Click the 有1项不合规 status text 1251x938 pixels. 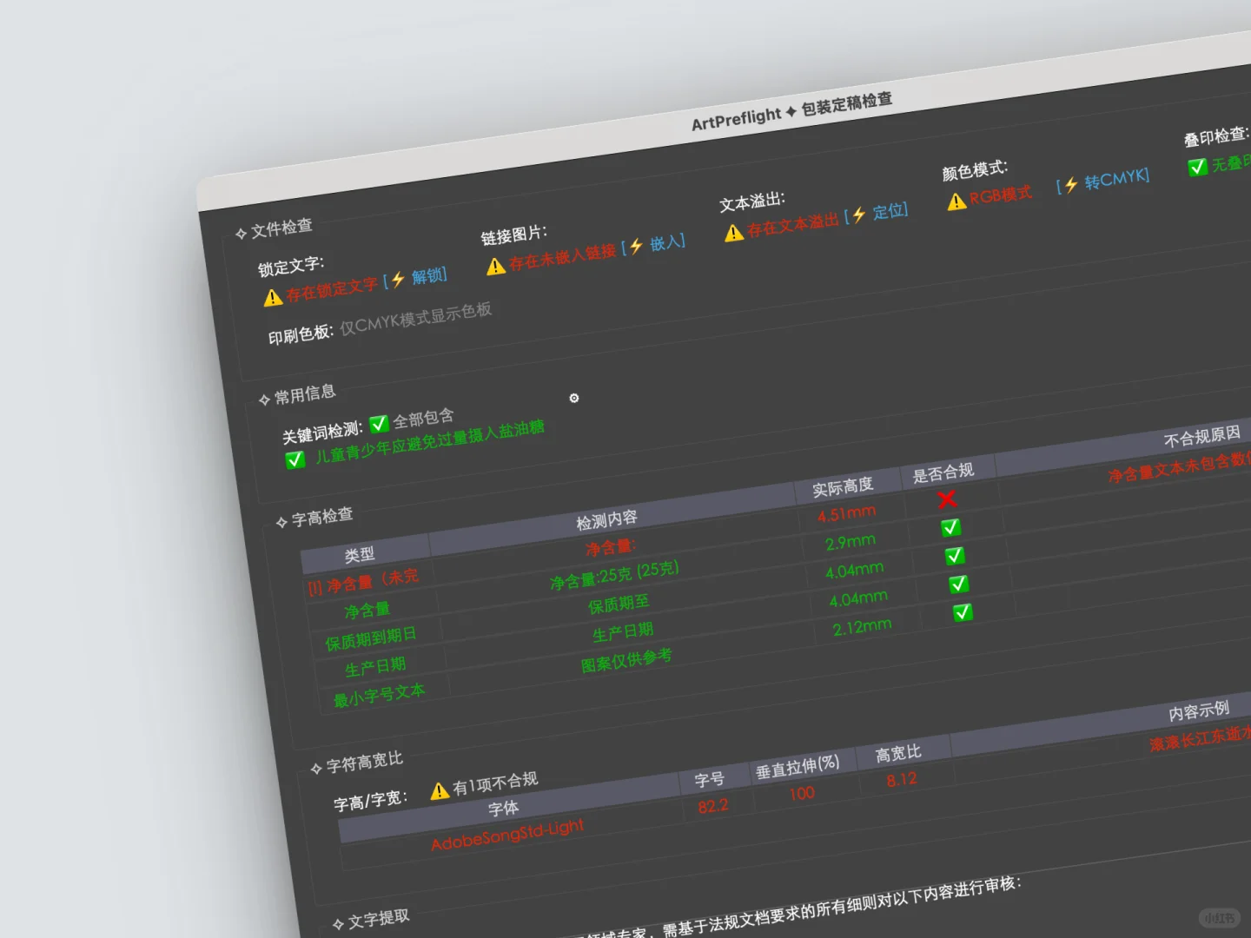[x=495, y=783]
